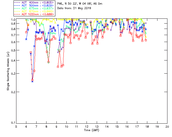
Task: Click the y-axis tick label 0.4
Action: tap(13, 60)
